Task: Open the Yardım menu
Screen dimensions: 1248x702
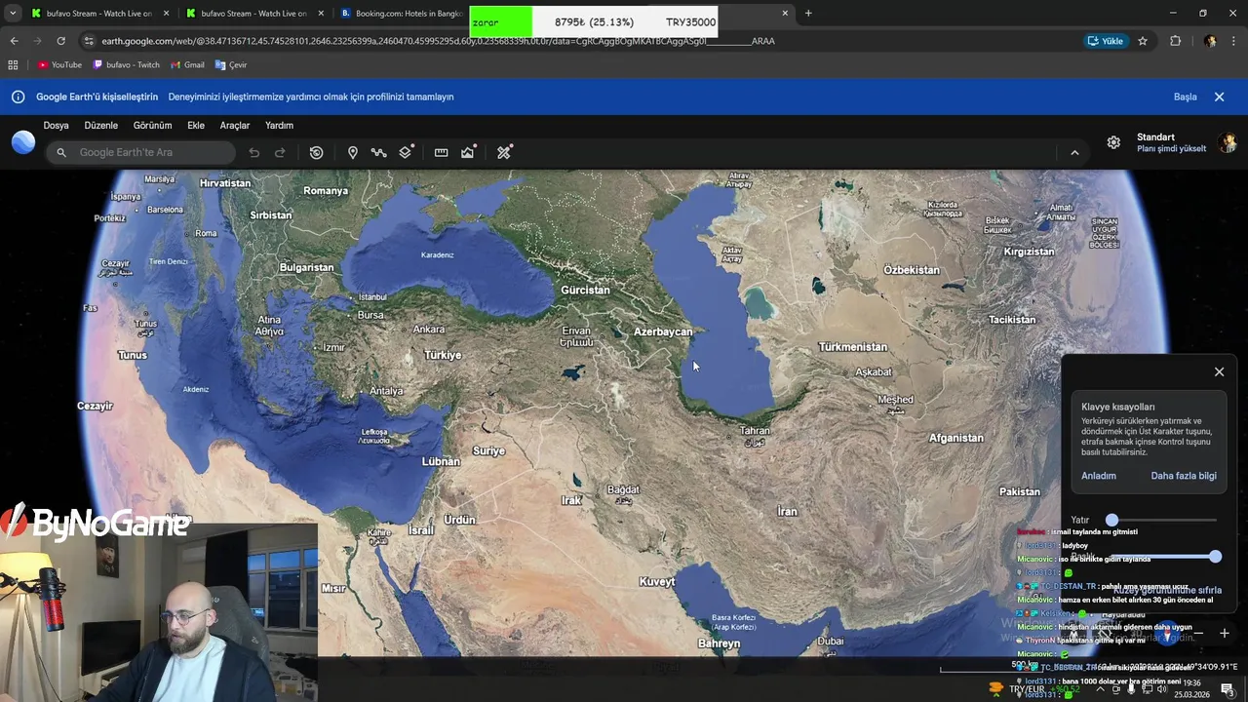Action: tap(279, 125)
